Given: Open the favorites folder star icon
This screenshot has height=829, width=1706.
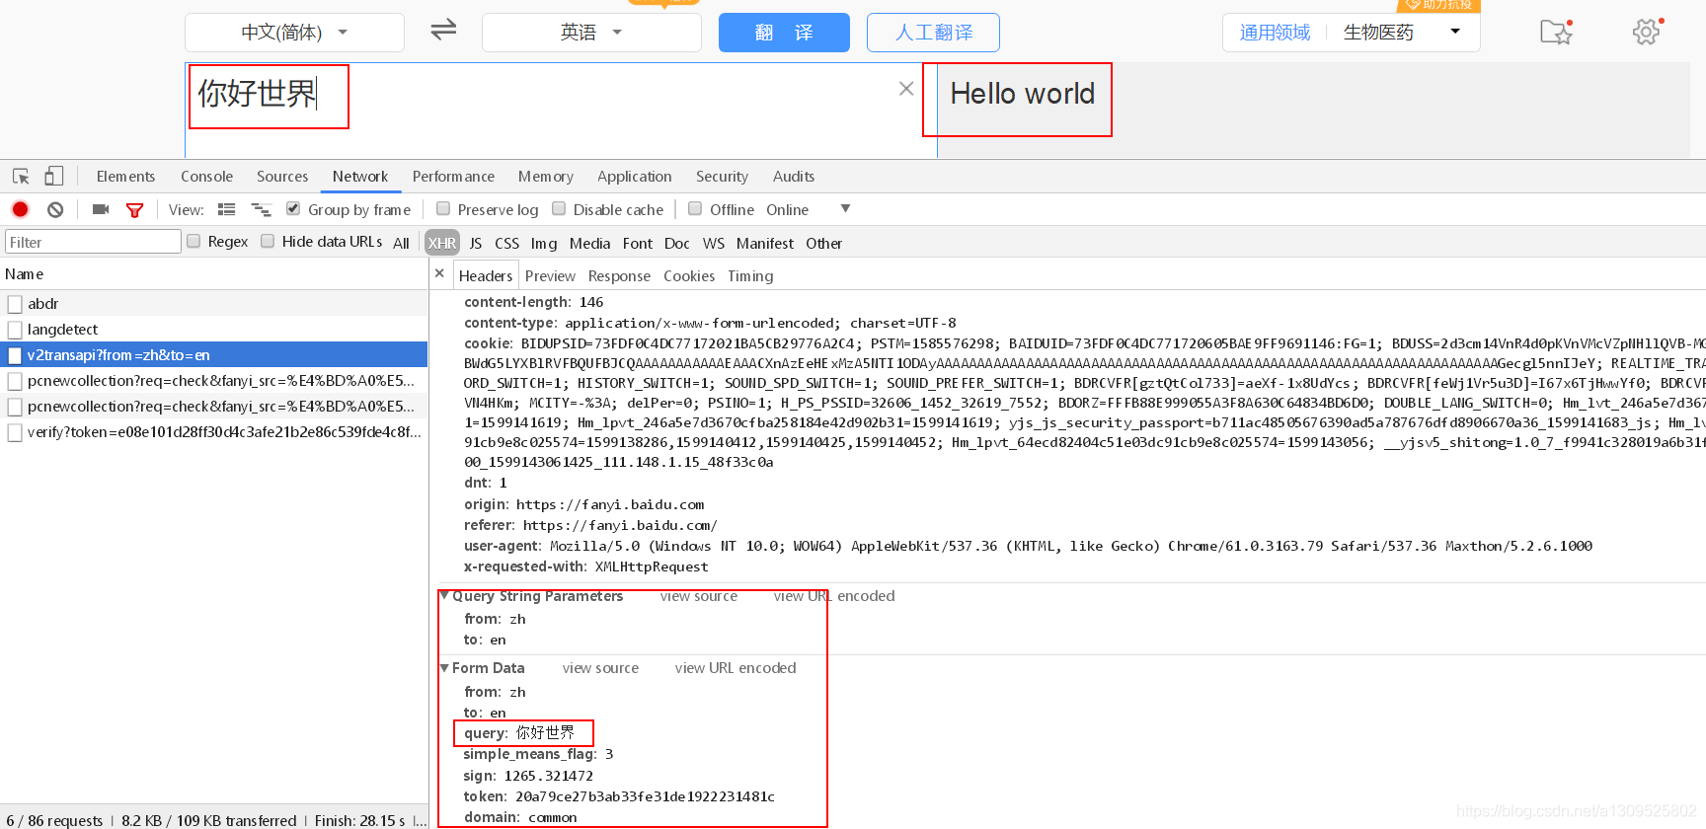Looking at the screenshot, I should [x=1556, y=32].
